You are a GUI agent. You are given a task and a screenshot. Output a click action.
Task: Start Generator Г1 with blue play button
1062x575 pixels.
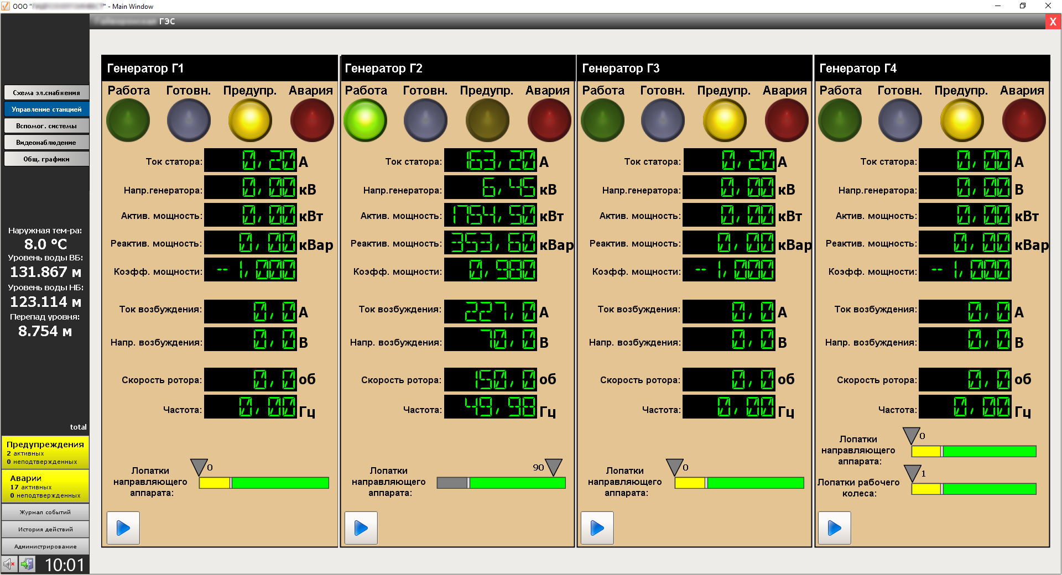(x=123, y=528)
